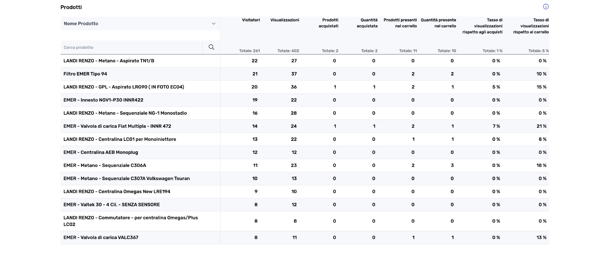Select EMER Valtek 30 SENZA SENSORE row

111,205
